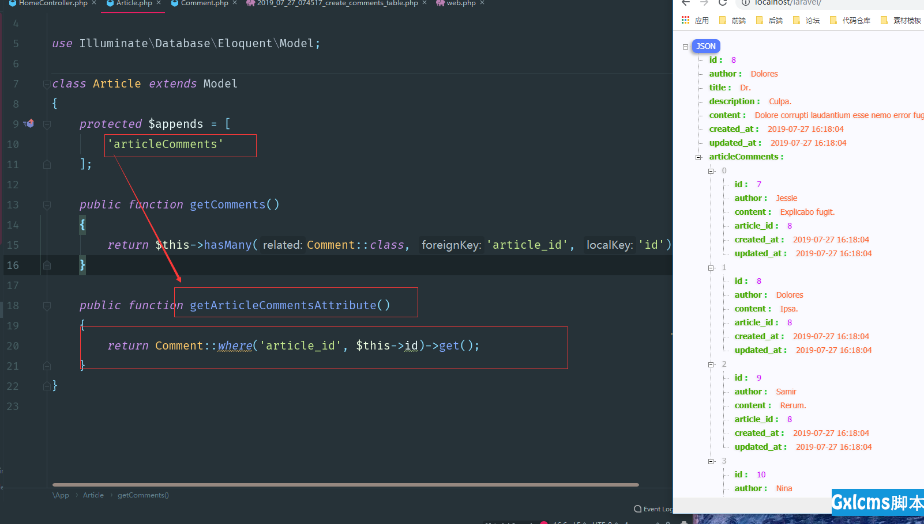Fold the $appends array at line 9
This screenshot has height=524, width=924.
(x=47, y=124)
